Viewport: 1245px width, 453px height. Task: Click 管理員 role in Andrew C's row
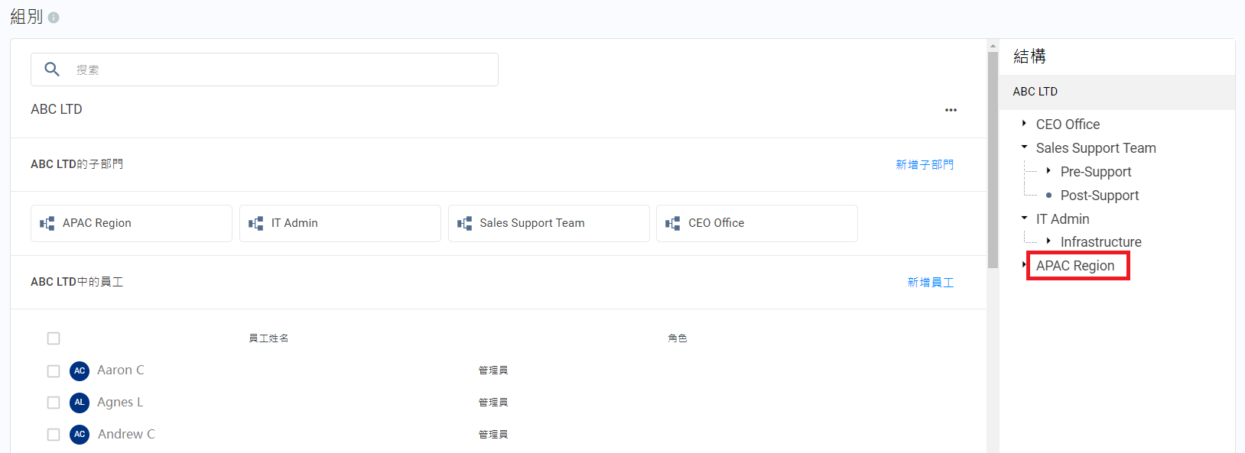tap(493, 435)
